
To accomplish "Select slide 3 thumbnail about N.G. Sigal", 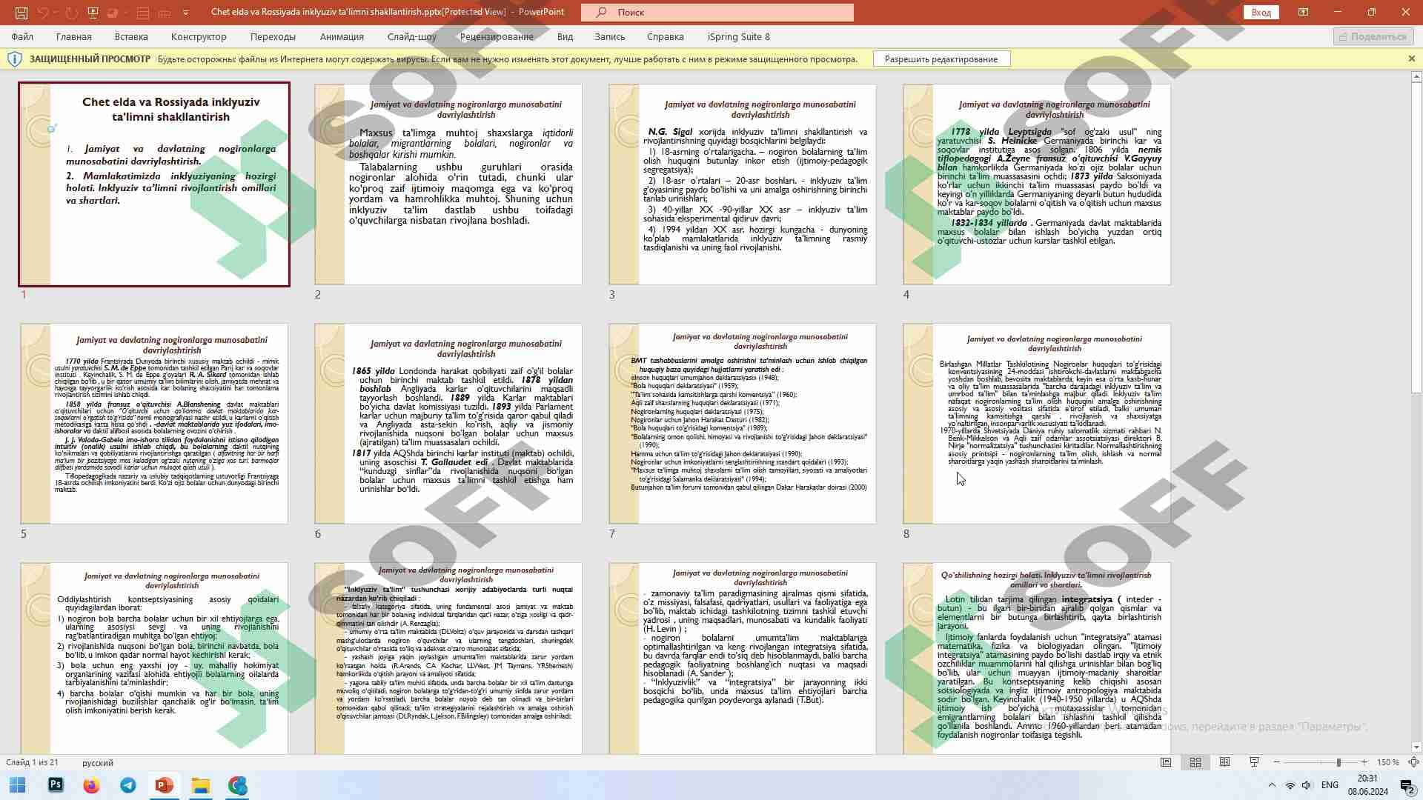I will [743, 184].
